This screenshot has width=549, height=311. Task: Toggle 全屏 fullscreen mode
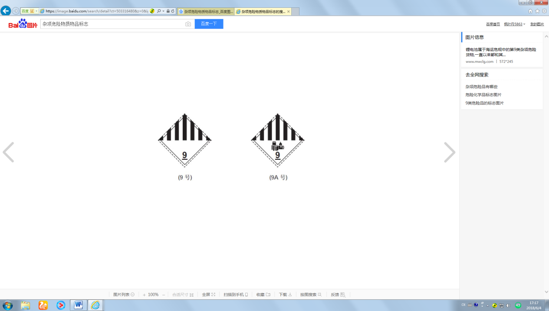point(208,294)
